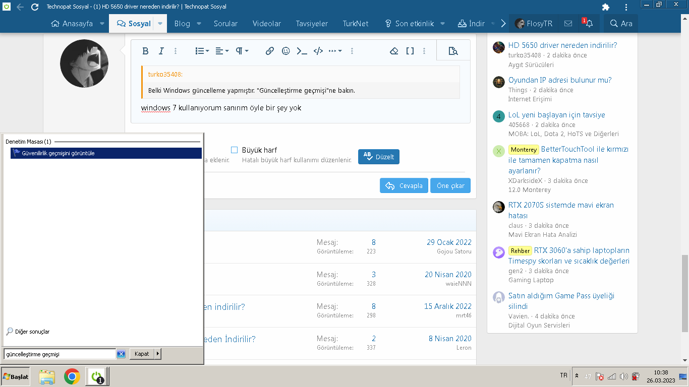Image resolution: width=689 pixels, height=387 pixels.
Task: Open the TurkNet navigation tab
Action: [356, 24]
